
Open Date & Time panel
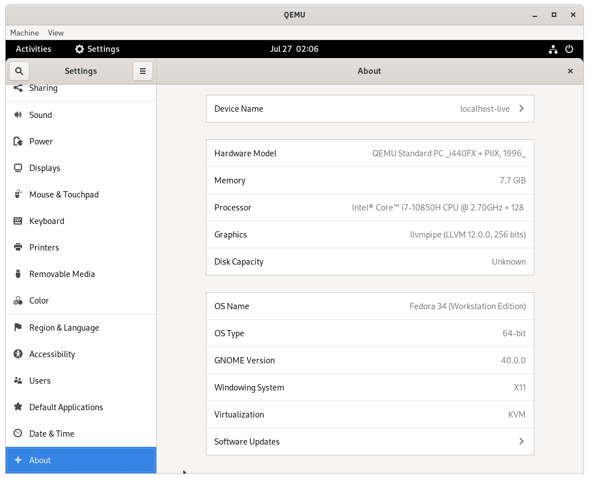[81, 434]
